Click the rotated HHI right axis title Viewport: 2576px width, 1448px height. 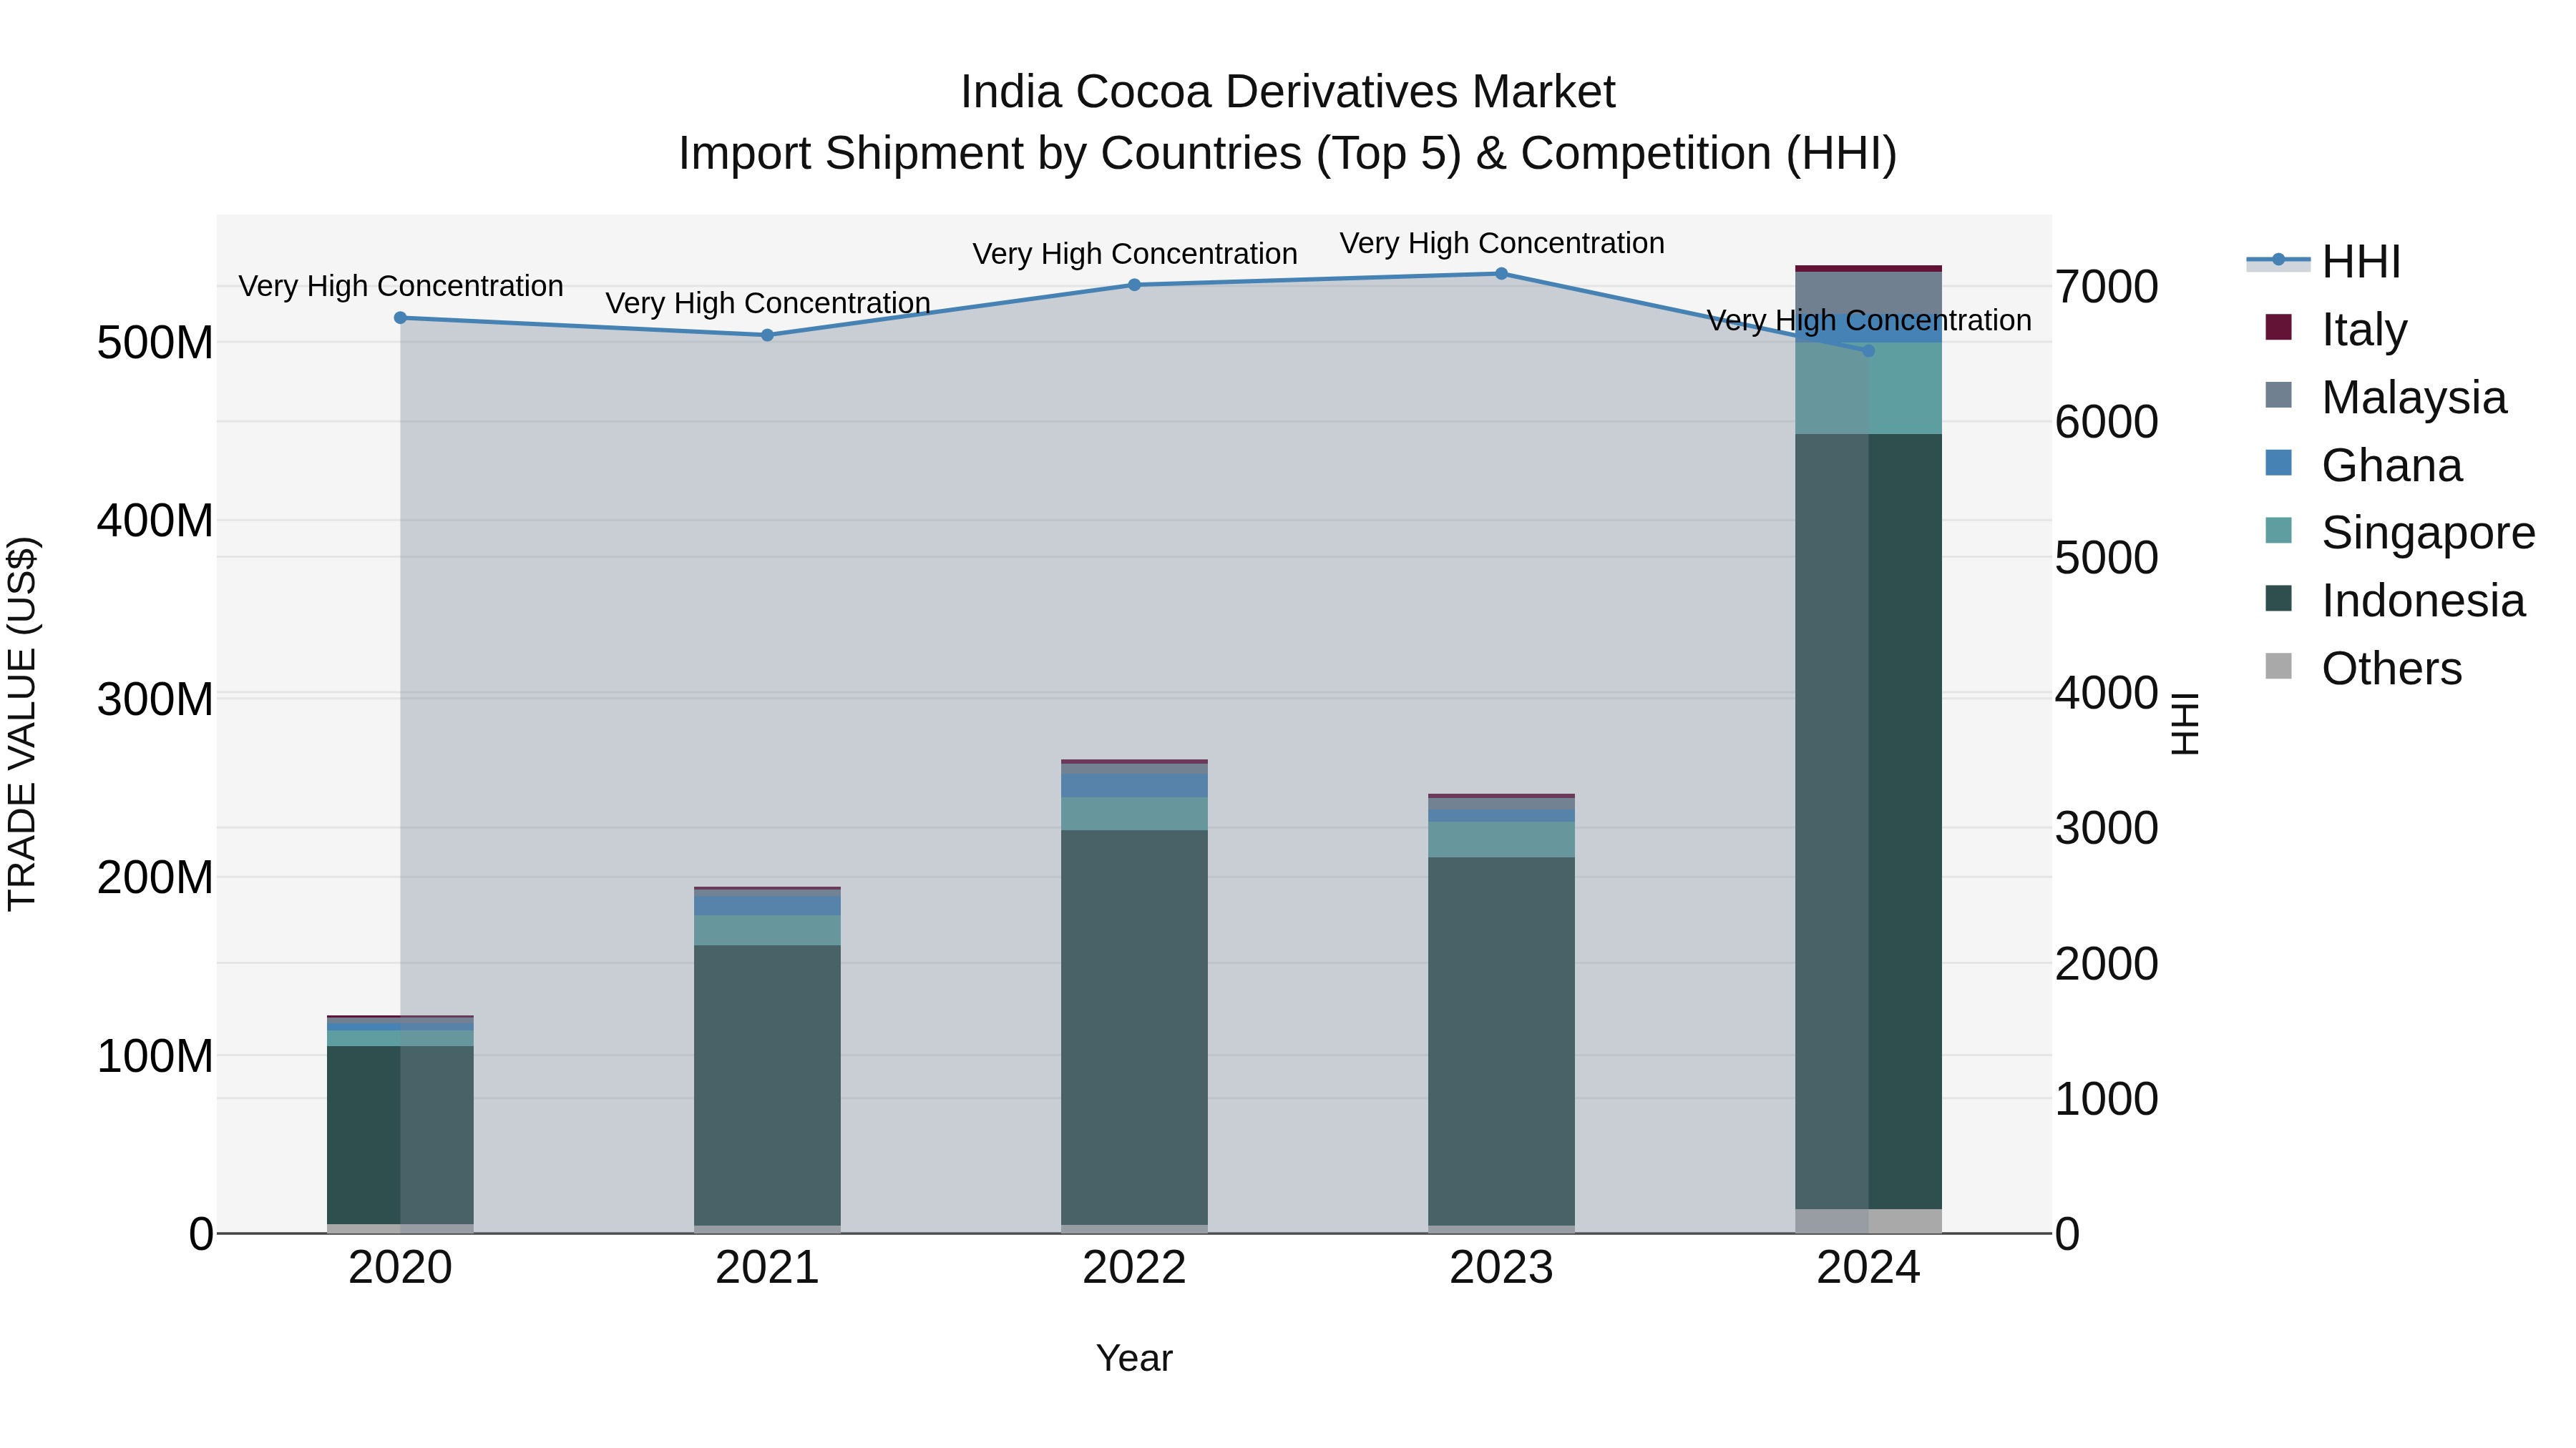coord(2185,724)
